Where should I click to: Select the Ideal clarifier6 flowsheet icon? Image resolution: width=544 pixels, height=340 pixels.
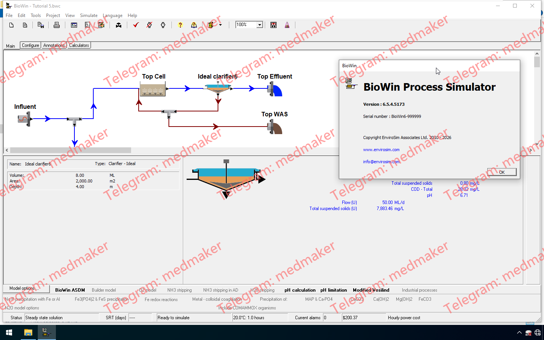tap(218, 88)
